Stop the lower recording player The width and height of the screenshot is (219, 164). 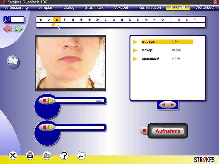coord(44,127)
